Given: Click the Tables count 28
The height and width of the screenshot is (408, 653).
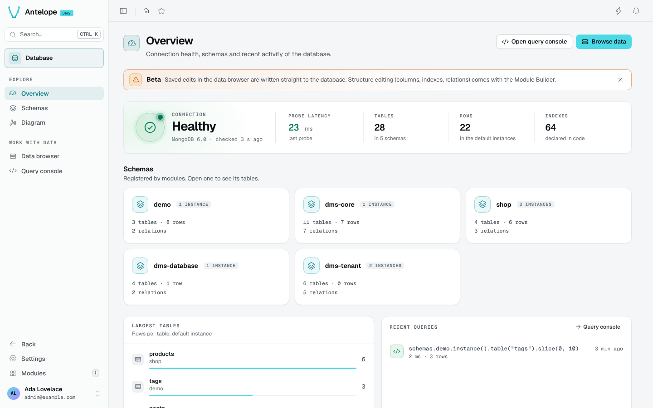Looking at the screenshot, I should tap(380, 128).
